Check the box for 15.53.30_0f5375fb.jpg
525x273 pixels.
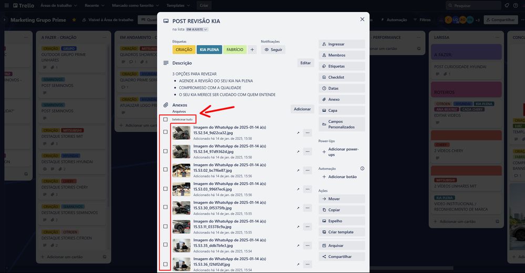166,207
